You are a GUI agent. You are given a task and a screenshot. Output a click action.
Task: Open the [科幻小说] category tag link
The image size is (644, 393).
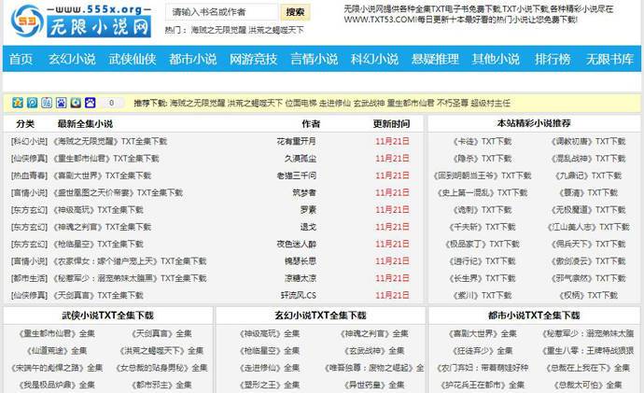[29, 141]
